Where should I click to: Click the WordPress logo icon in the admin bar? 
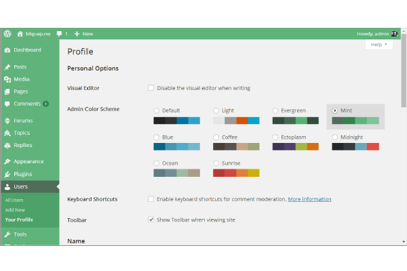pos(7,33)
